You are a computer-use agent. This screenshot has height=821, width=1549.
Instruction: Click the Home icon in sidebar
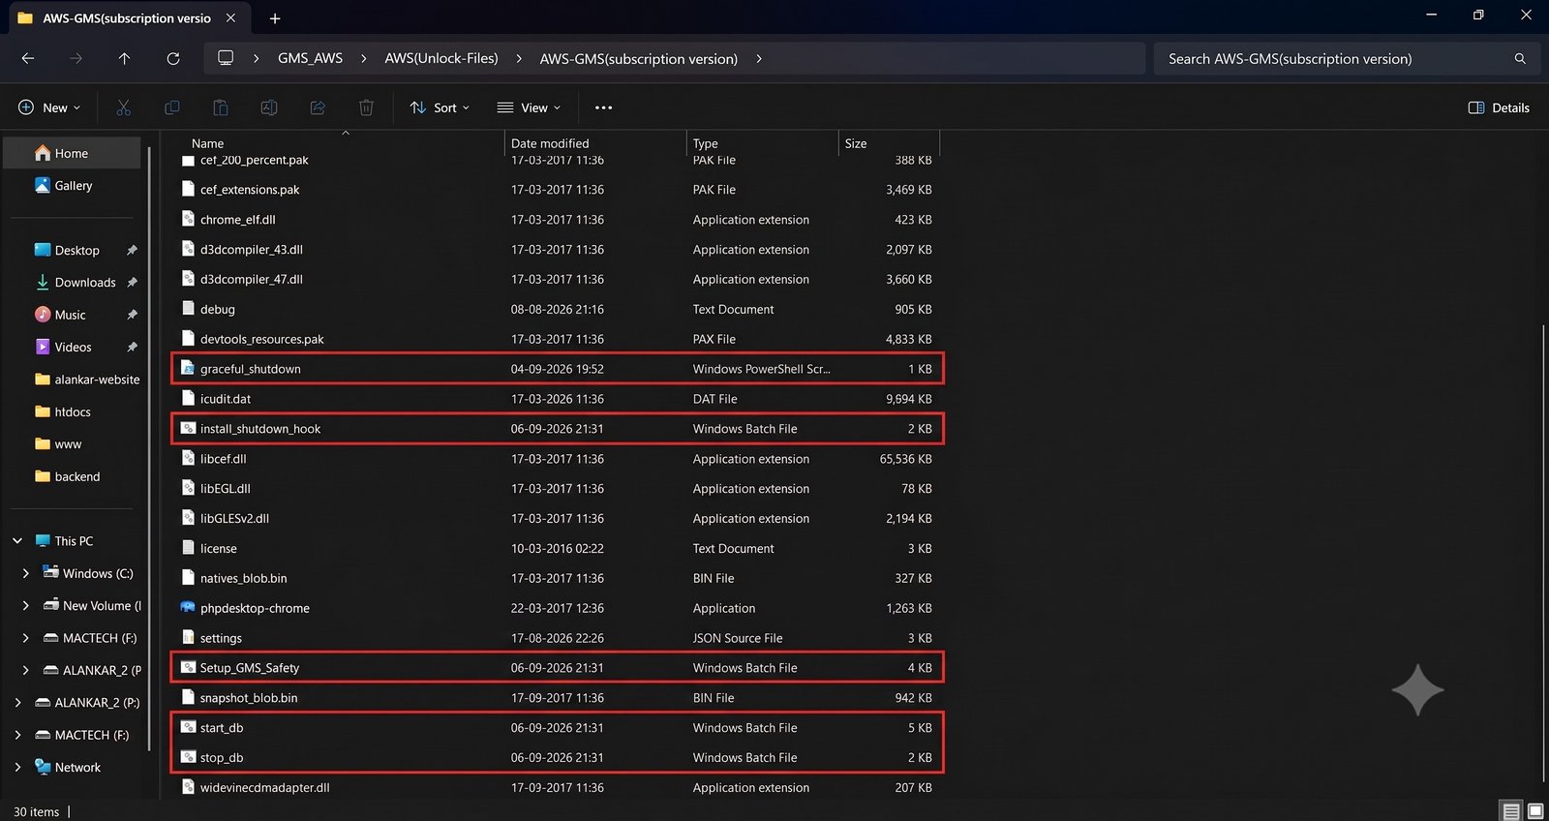42,153
